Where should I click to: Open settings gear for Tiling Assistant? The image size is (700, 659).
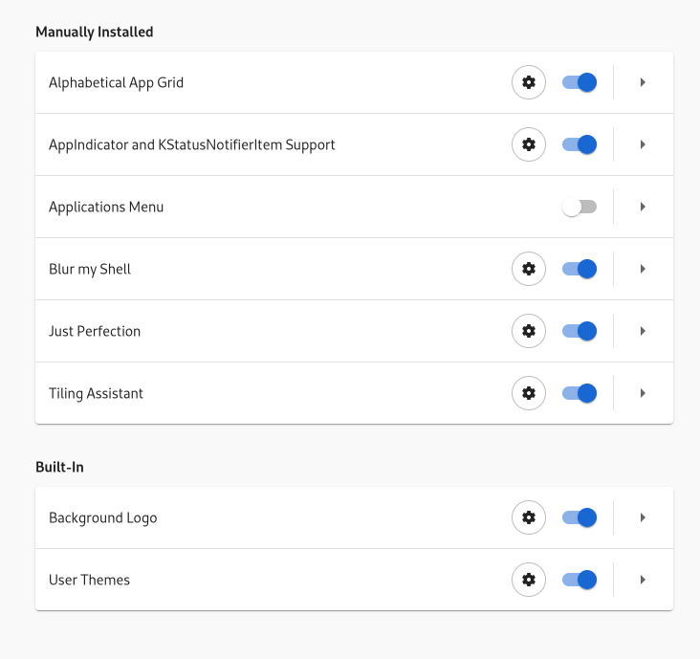(x=529, y=393)
